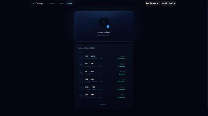The height and width of the screenshot is (116, 208).
Task: Open the Zentryx brand name link
Action: pyautogui.click(x=39, y=3)
